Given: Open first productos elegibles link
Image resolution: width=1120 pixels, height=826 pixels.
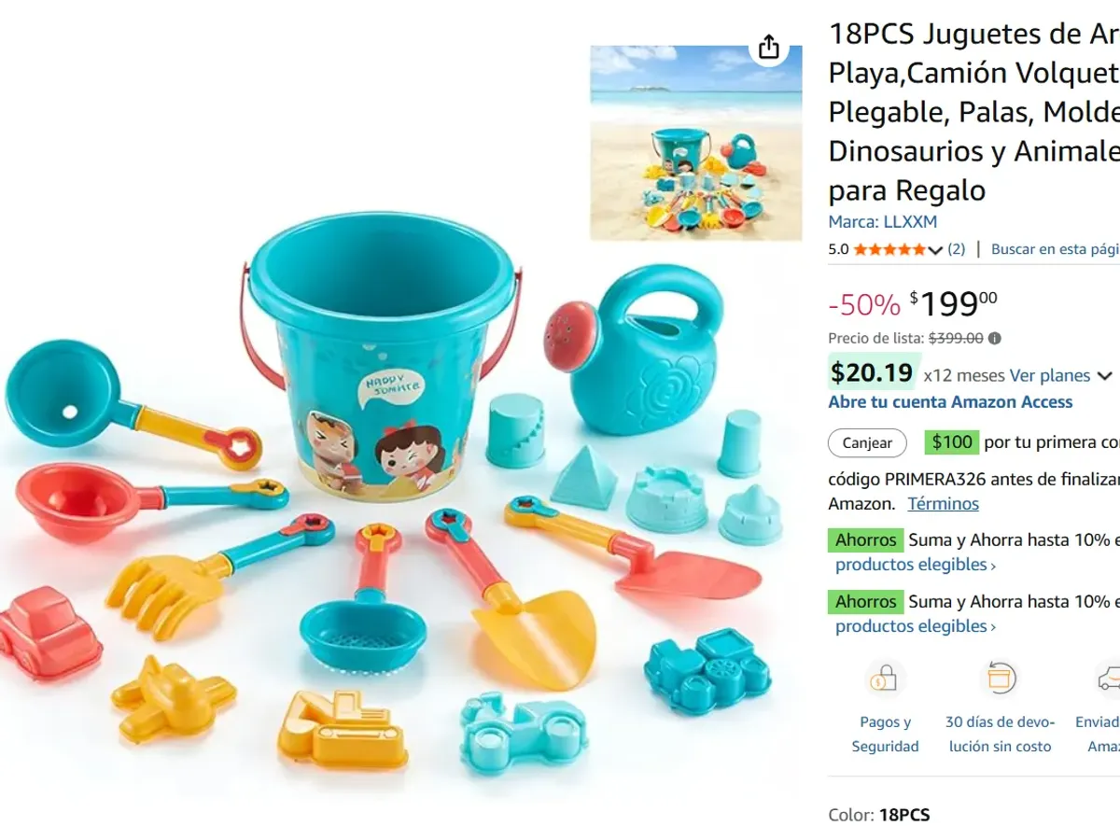Looking at the screenshot, I should (x=916, y=565).
